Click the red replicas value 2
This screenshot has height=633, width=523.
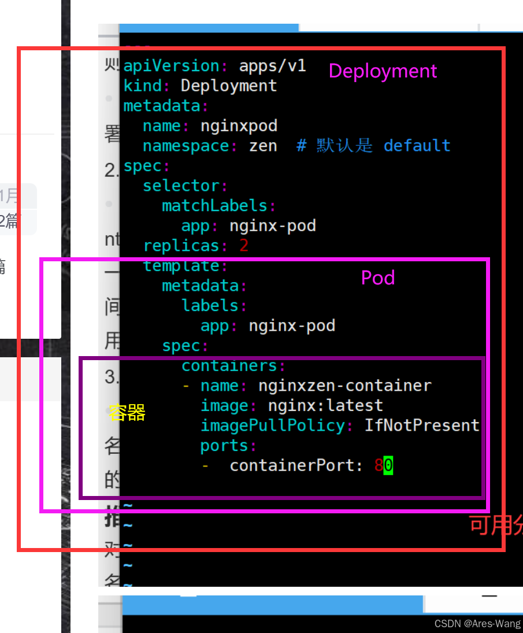pos(243,246)
